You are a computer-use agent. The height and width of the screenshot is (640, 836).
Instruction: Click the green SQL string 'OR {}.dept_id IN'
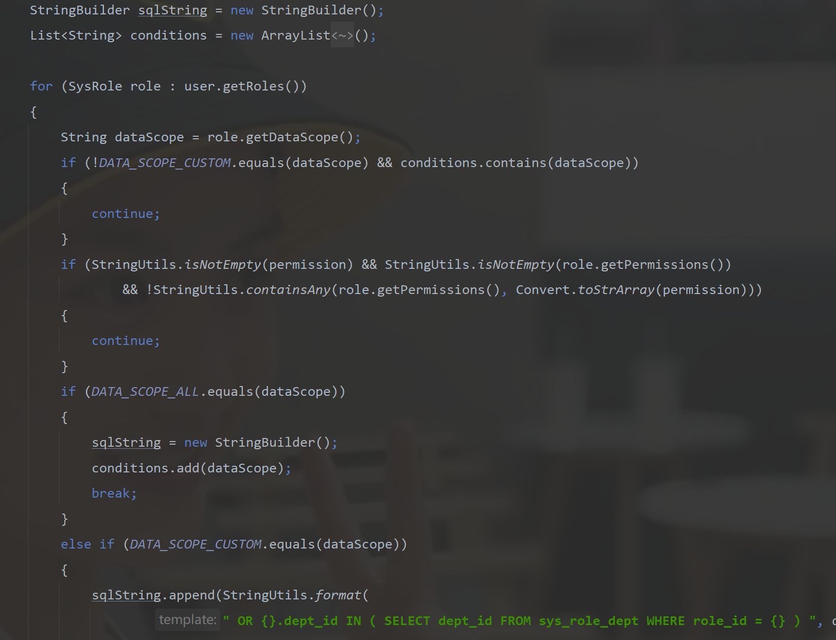[299, 621]
